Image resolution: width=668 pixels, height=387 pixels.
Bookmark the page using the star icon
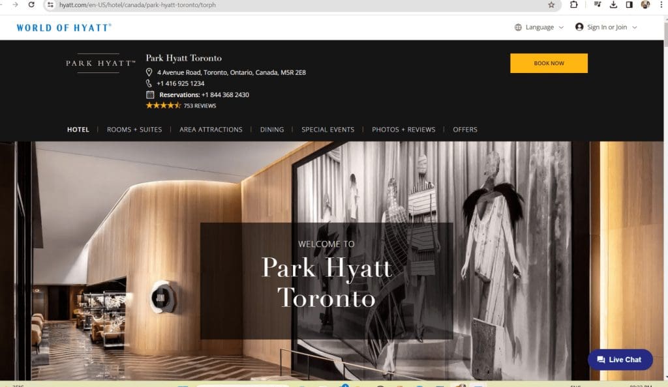[551, 5]
